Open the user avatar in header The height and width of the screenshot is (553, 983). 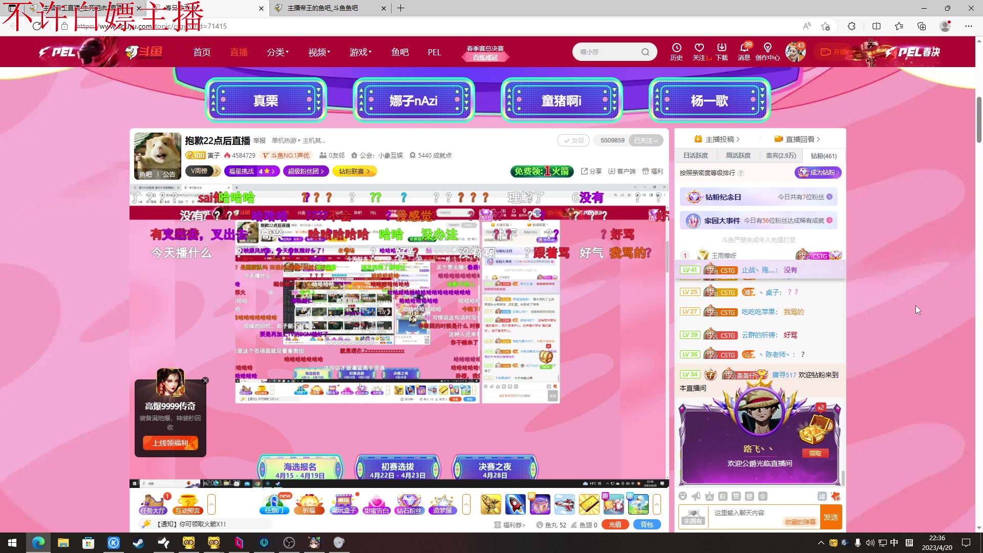tap(795, 52)
